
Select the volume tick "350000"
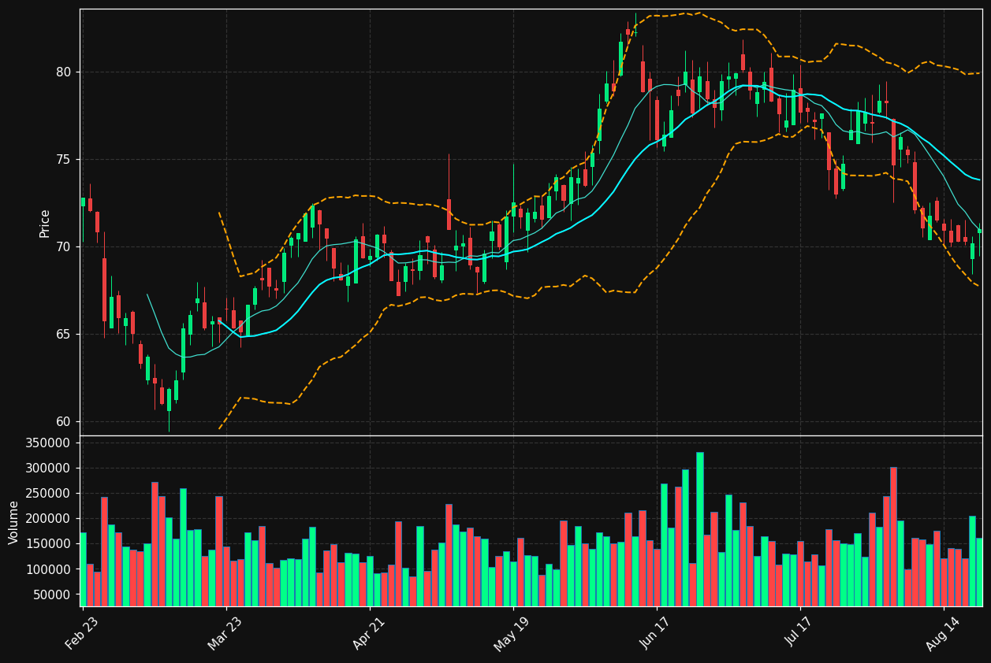[x=49, y=443]
